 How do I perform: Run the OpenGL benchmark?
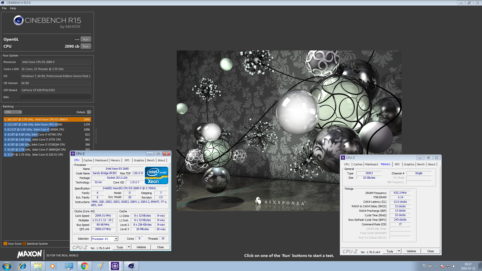[x=86, y=39]
